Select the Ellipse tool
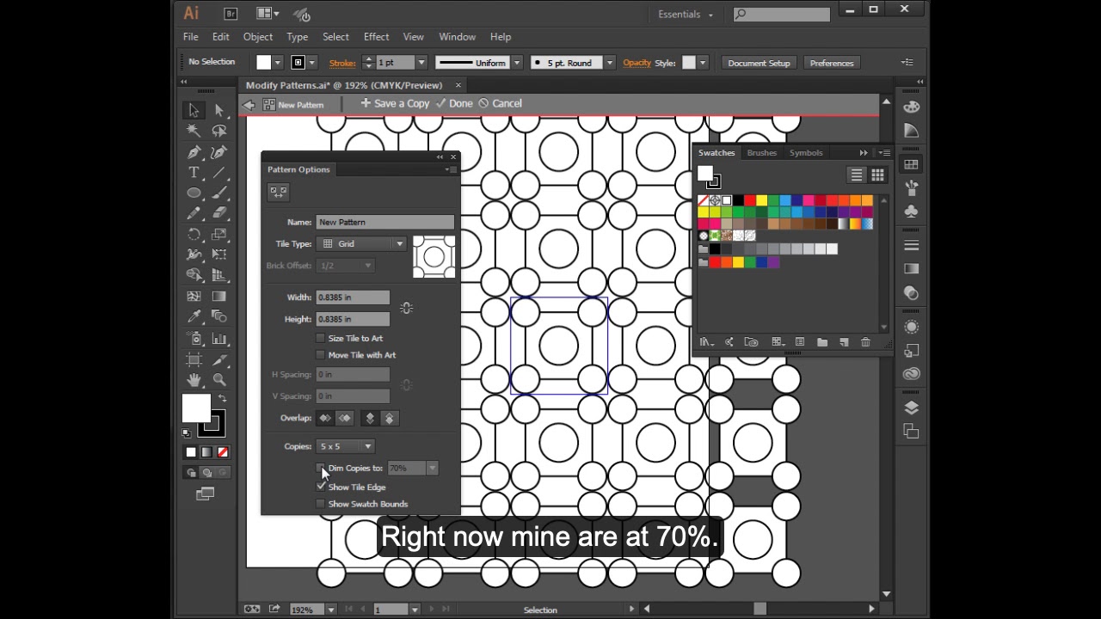 (x=194, y=193)
